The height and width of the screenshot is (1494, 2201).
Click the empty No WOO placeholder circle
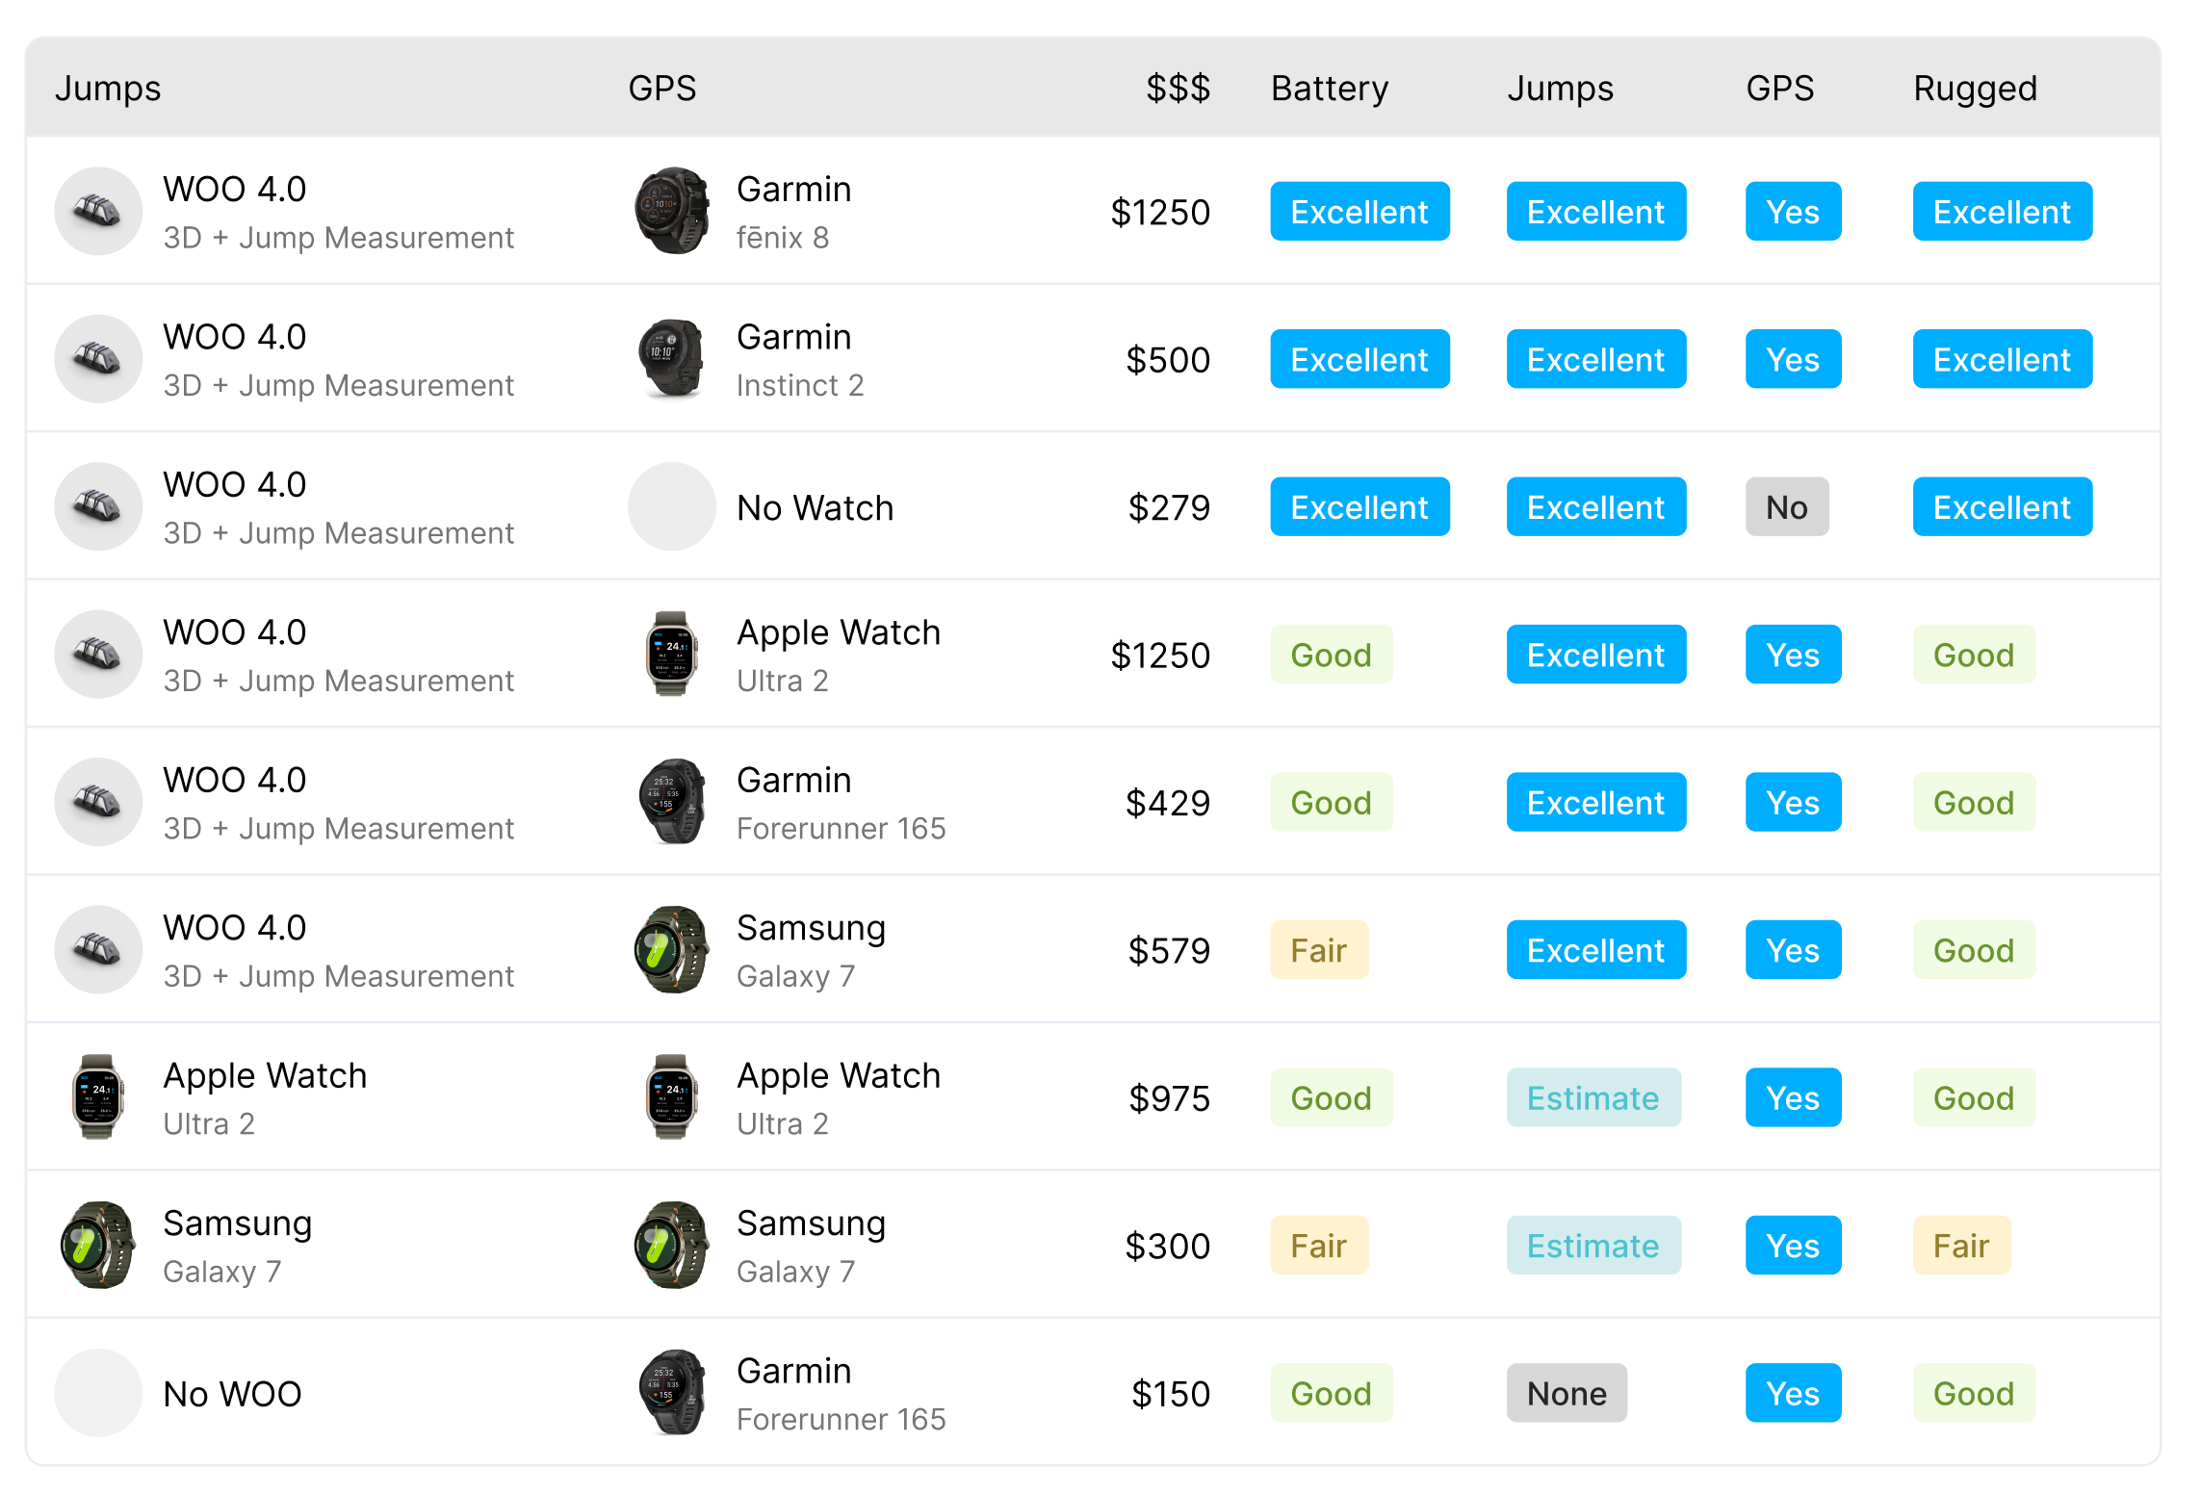pyautogui.click(x=98, y=1393)
